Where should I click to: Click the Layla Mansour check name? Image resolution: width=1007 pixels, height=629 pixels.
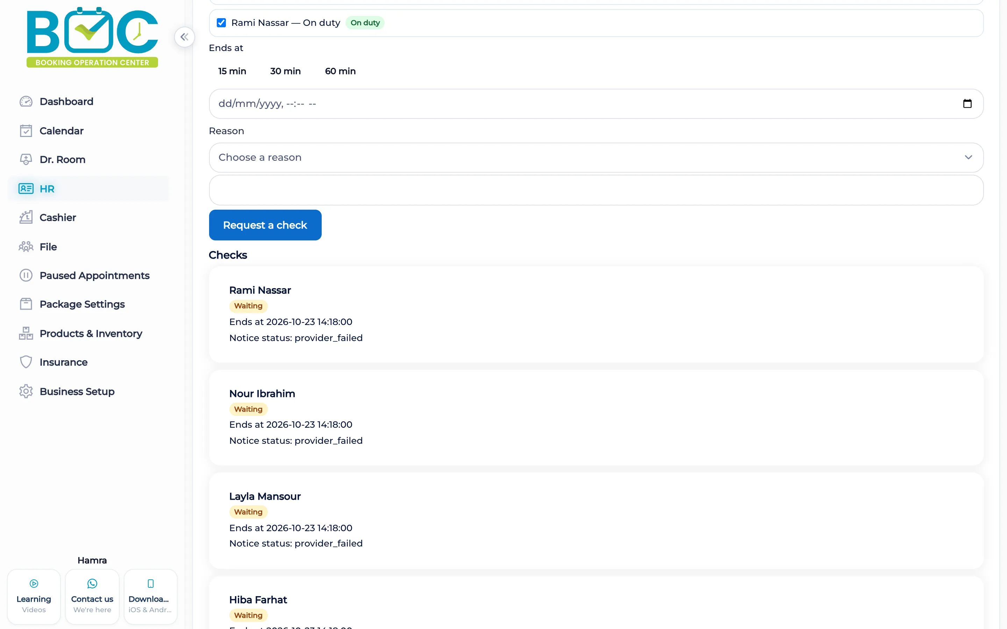[x=265, y=496]
